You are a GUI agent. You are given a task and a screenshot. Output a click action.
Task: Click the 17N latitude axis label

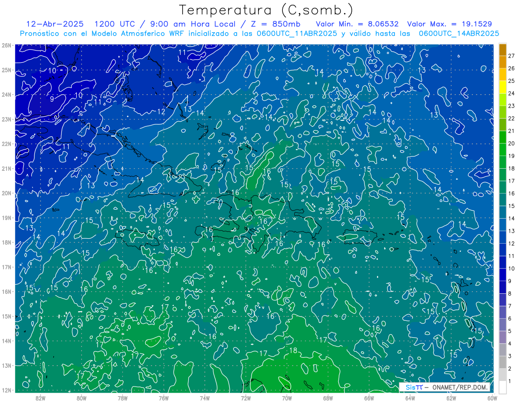pos(7,267)
